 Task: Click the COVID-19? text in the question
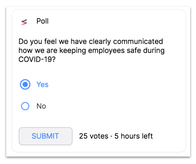37,59
